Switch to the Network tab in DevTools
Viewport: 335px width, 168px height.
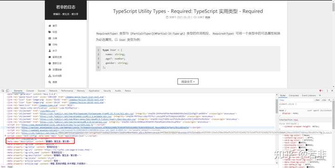point(53,91)
